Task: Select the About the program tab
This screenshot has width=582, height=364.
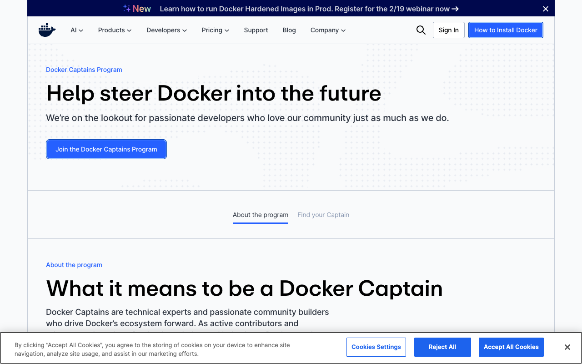Action: [x=260, y=215]
